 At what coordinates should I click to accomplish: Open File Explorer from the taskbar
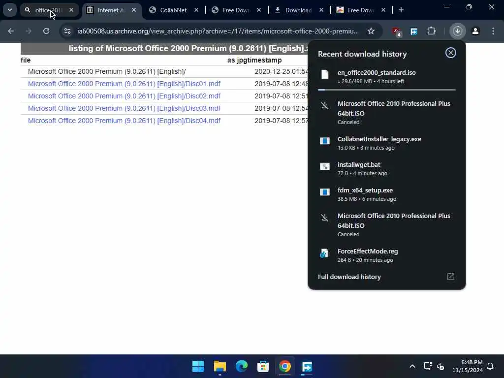point(220,366)
